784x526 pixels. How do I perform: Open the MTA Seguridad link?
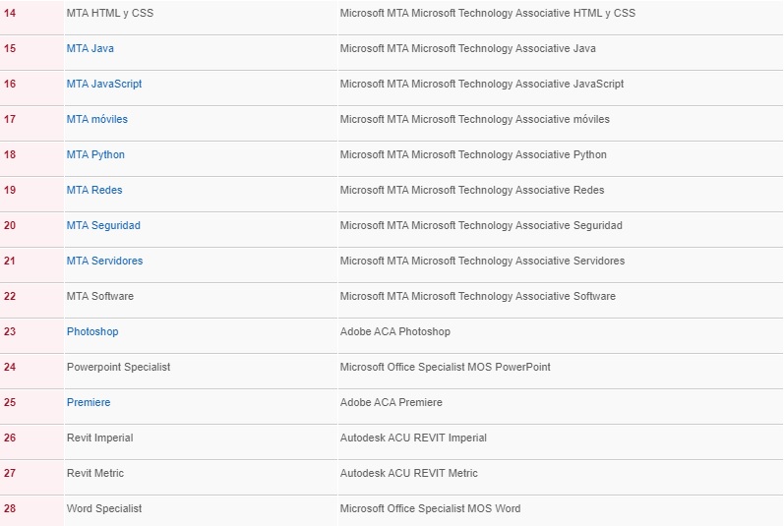click(x=103, y=225)
